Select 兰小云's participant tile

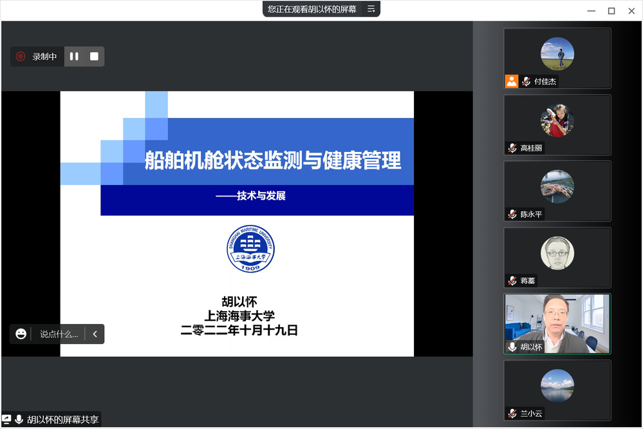(x=557, y=390)
